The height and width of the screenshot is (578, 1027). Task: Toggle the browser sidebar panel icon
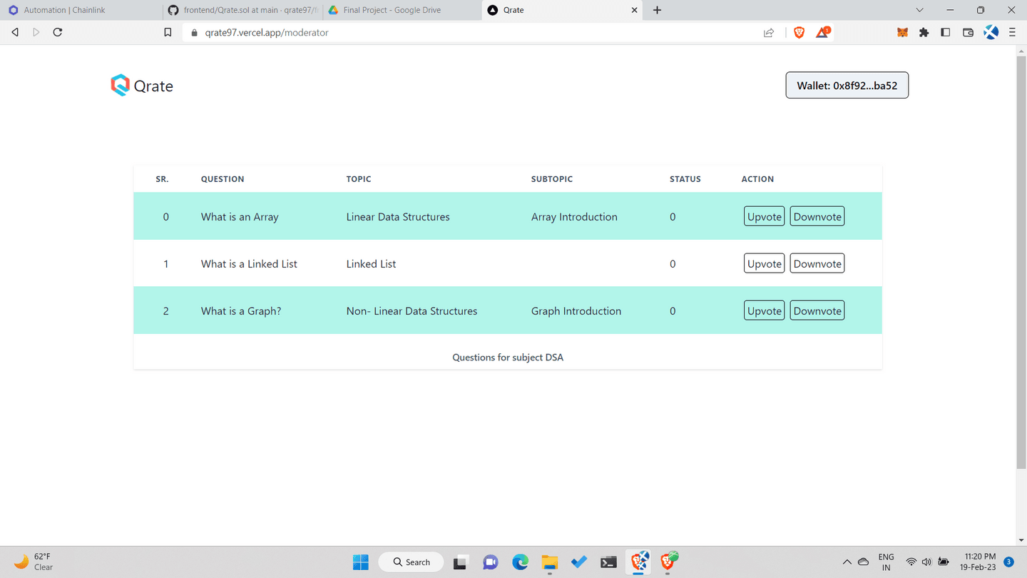point(946,32)
